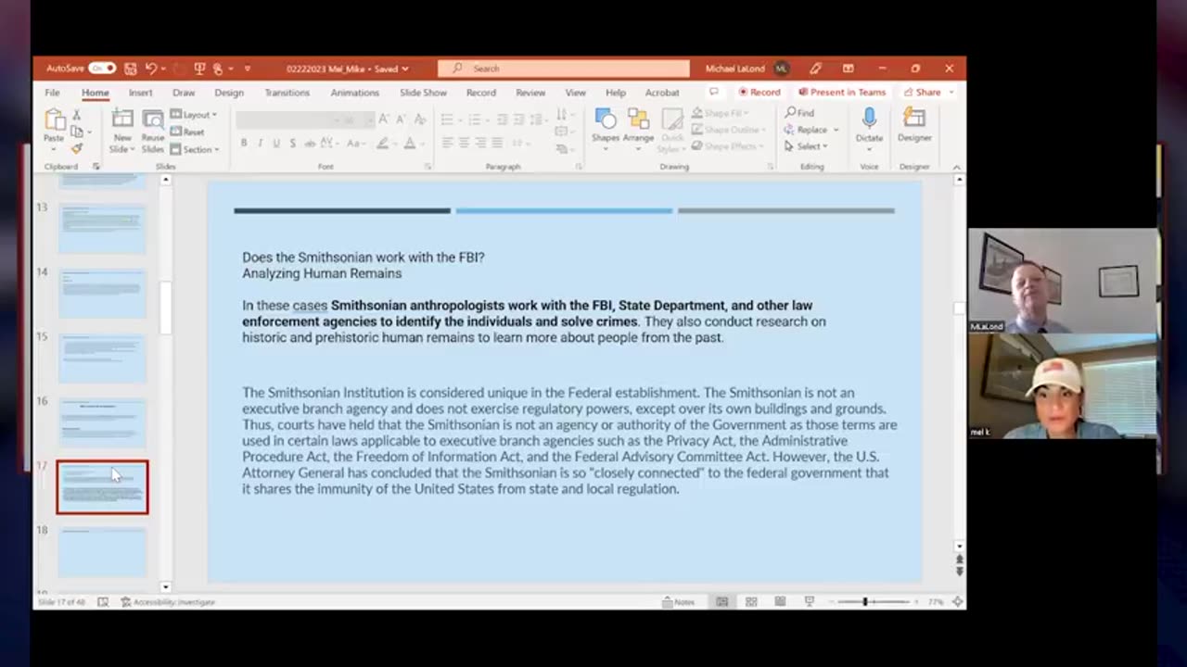
Task: Click the Save icon in title bar
Action: coord(131,69)
